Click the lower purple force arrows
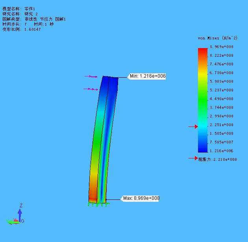This screenshot has width=248, height=242. click(x=91, y=89)
